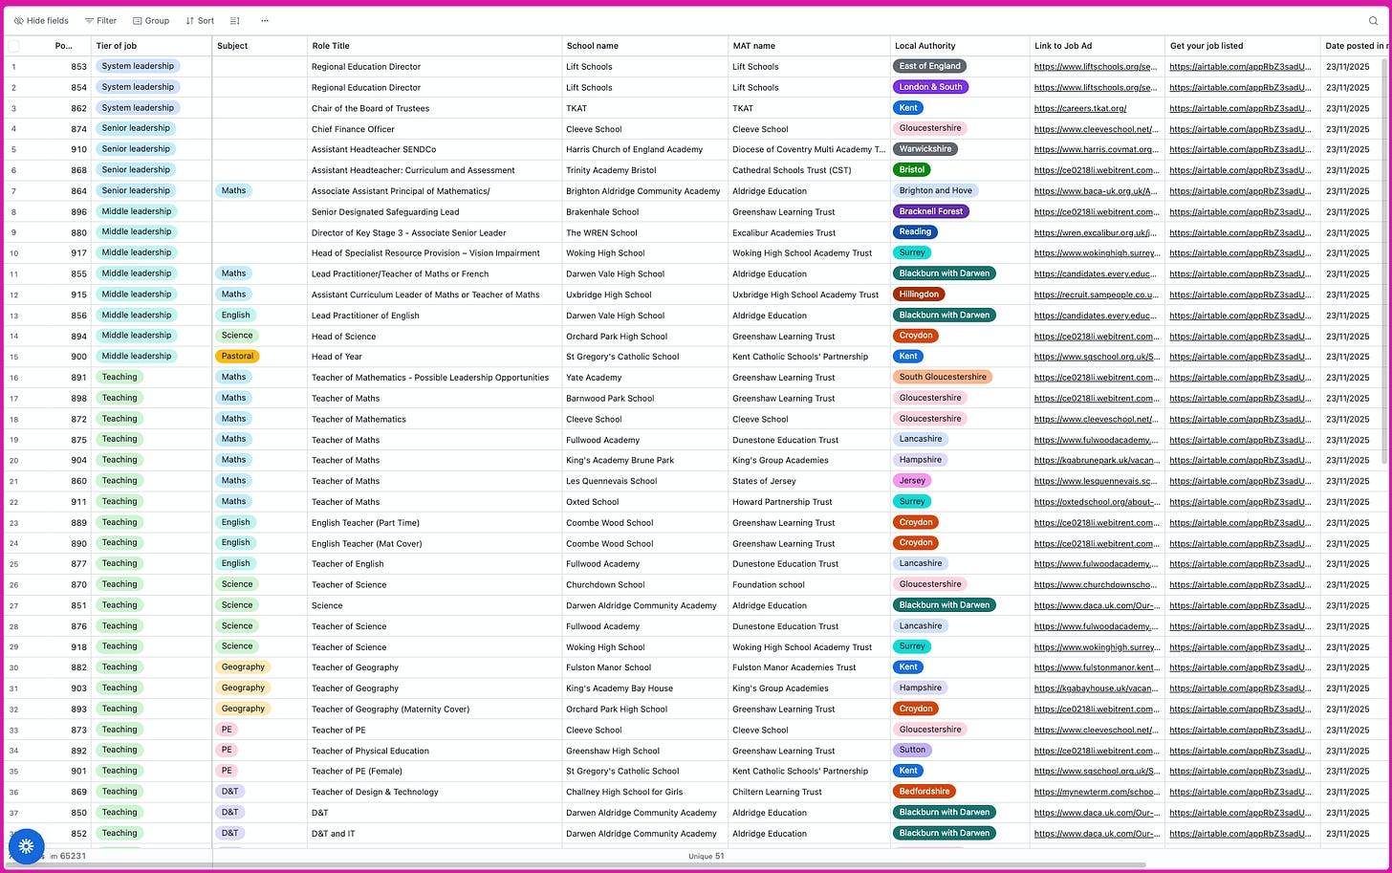Open the Group options
This screenshot has height=873, width=1392.
point(151,20)
